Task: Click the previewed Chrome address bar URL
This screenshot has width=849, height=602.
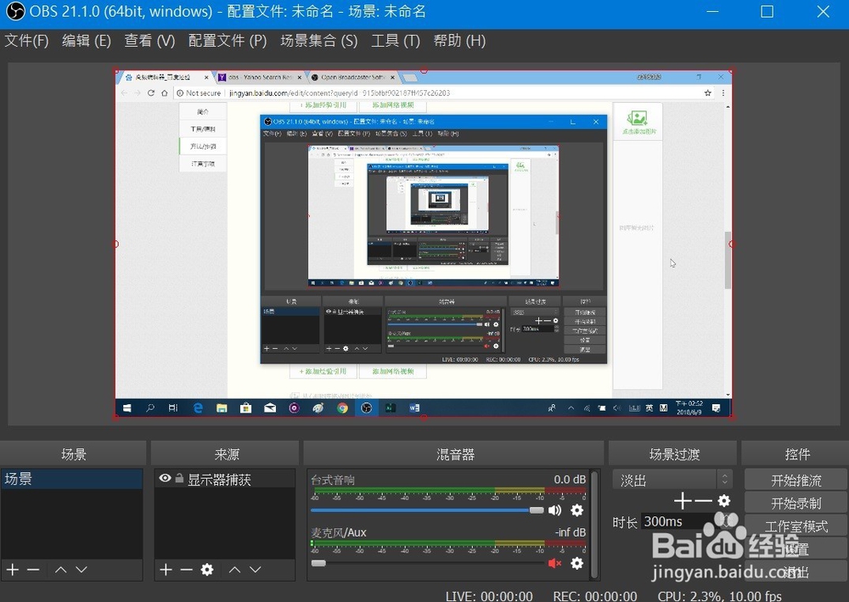Action: [339, 93]
